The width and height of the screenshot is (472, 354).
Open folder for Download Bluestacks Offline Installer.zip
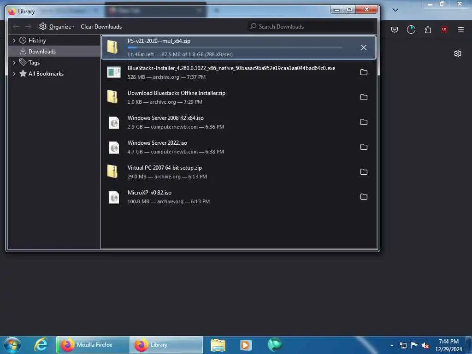pyautogui.click(x=364, y=97)
